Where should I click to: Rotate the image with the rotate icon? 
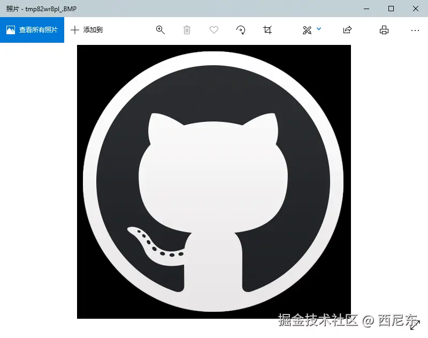[240, 30]
